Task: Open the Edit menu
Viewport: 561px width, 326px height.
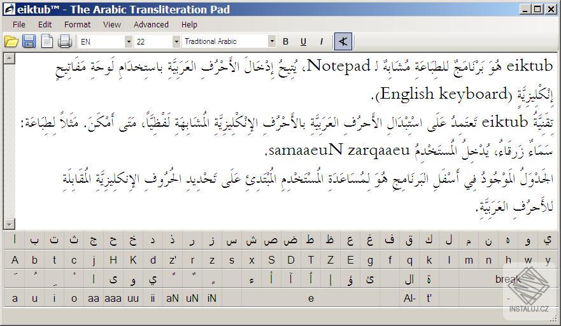Action: pos(45,24)
